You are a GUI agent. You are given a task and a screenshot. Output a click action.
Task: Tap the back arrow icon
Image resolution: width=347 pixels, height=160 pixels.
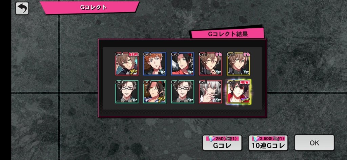(22, 8)
